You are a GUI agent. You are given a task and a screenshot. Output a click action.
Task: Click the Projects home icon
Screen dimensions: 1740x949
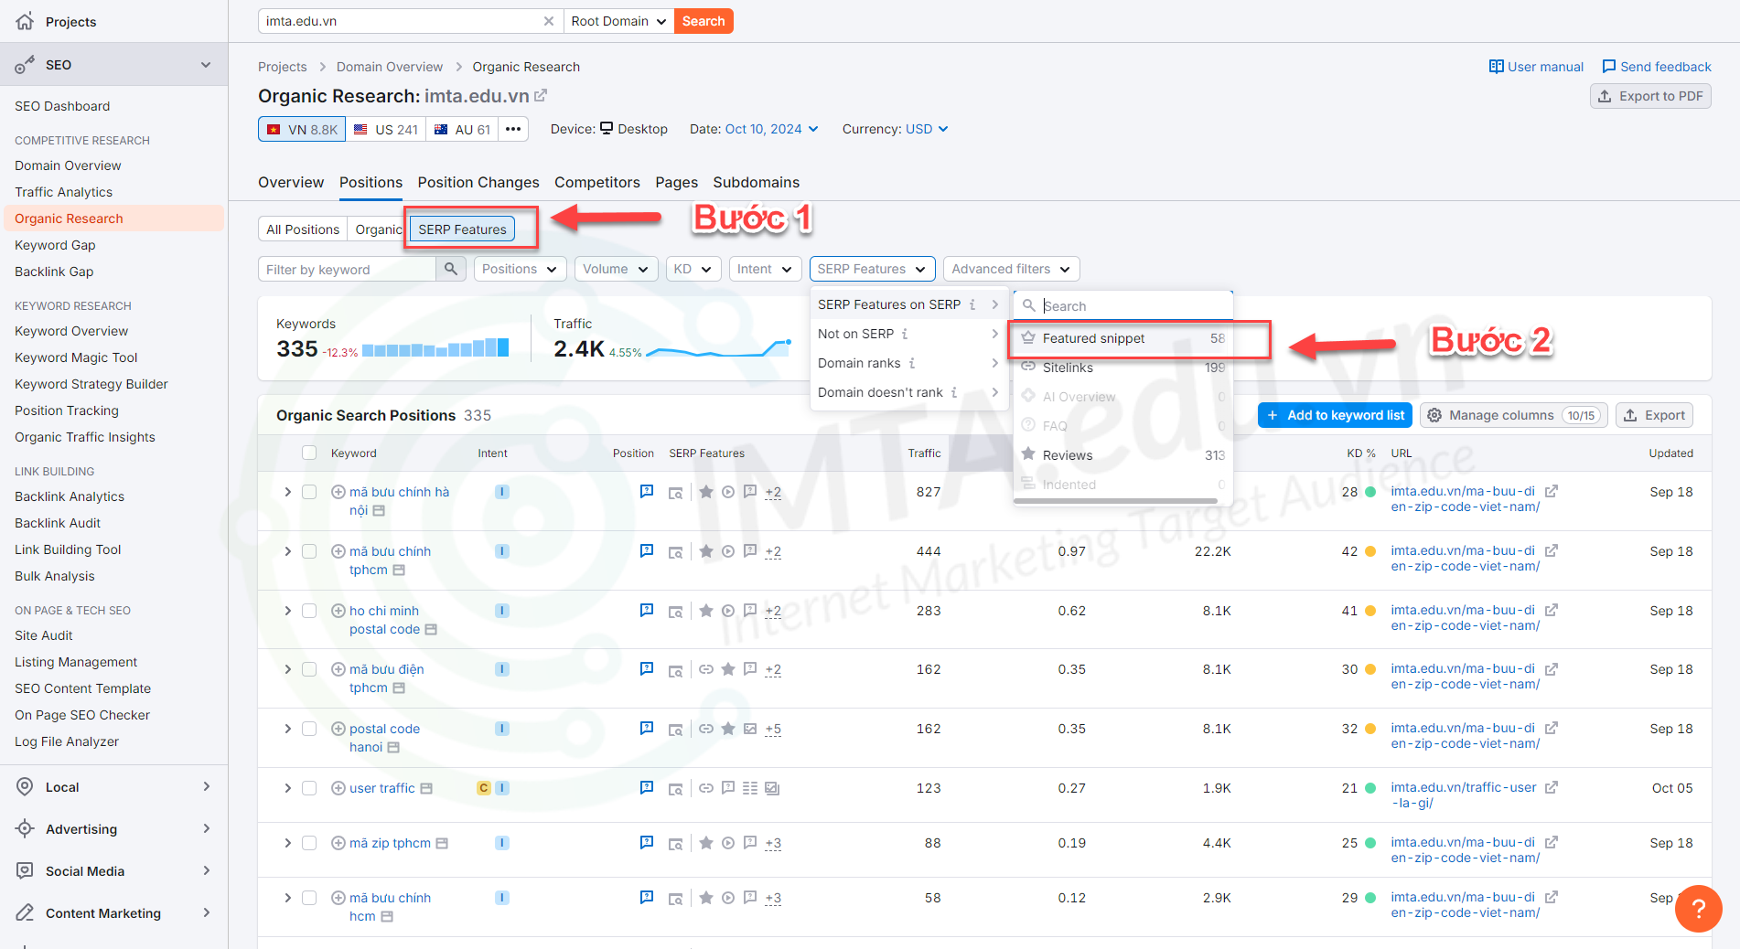pos(25,21)
